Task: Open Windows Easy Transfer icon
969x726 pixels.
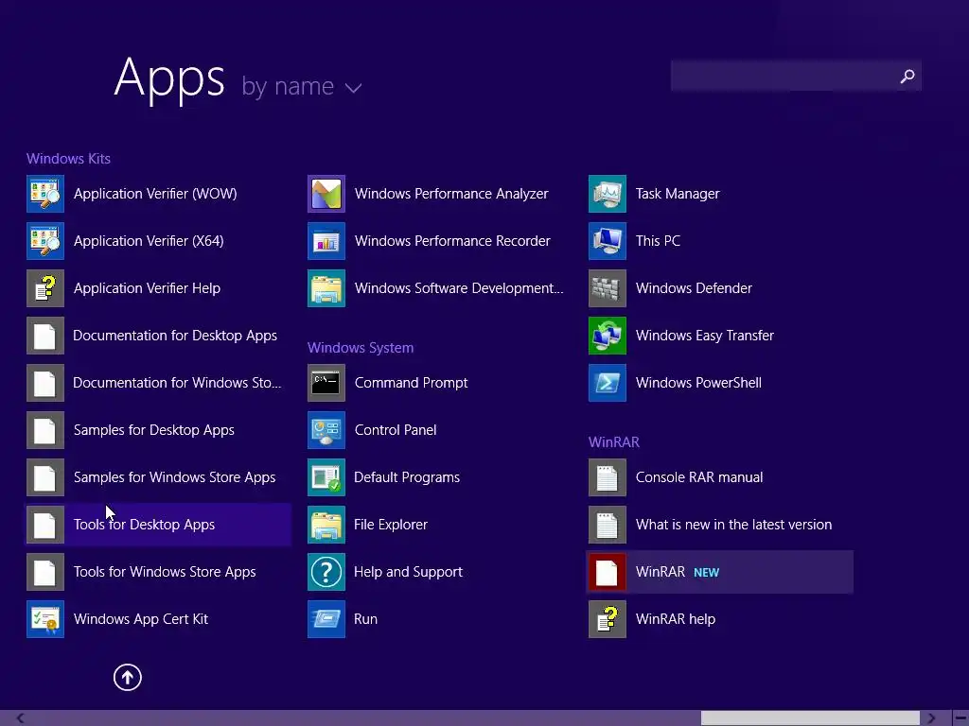Action: tap(608, 336)
